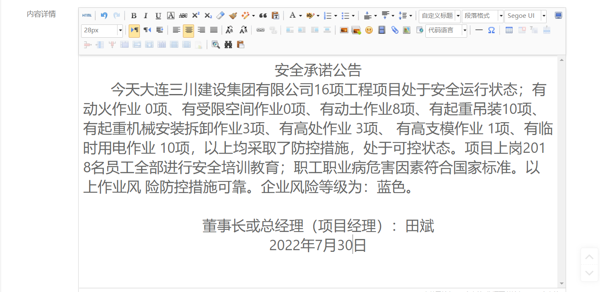Open the 代码语言 dropdown
Viewport: 600px width, 292px height.
coord(446,30)
